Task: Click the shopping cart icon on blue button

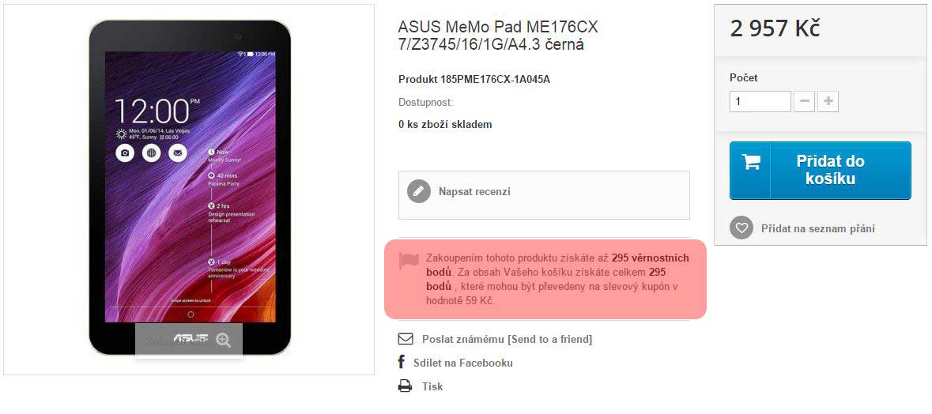Action: 751,162
